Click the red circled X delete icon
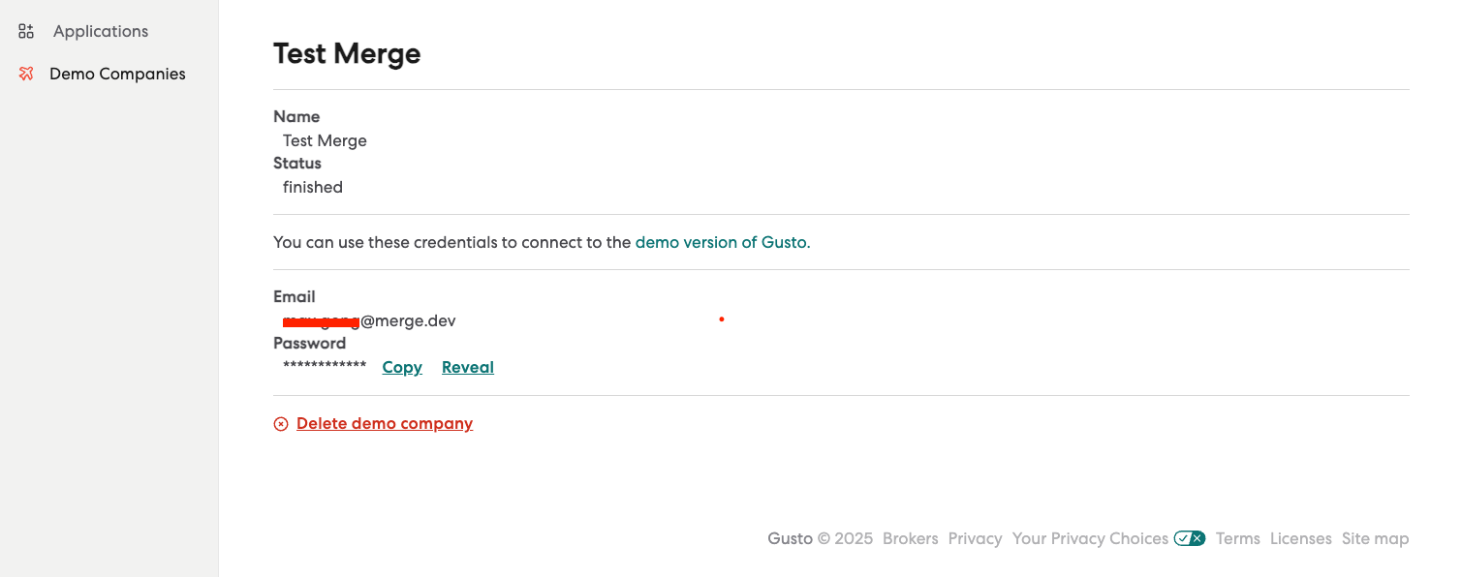 tap(281, 424)
